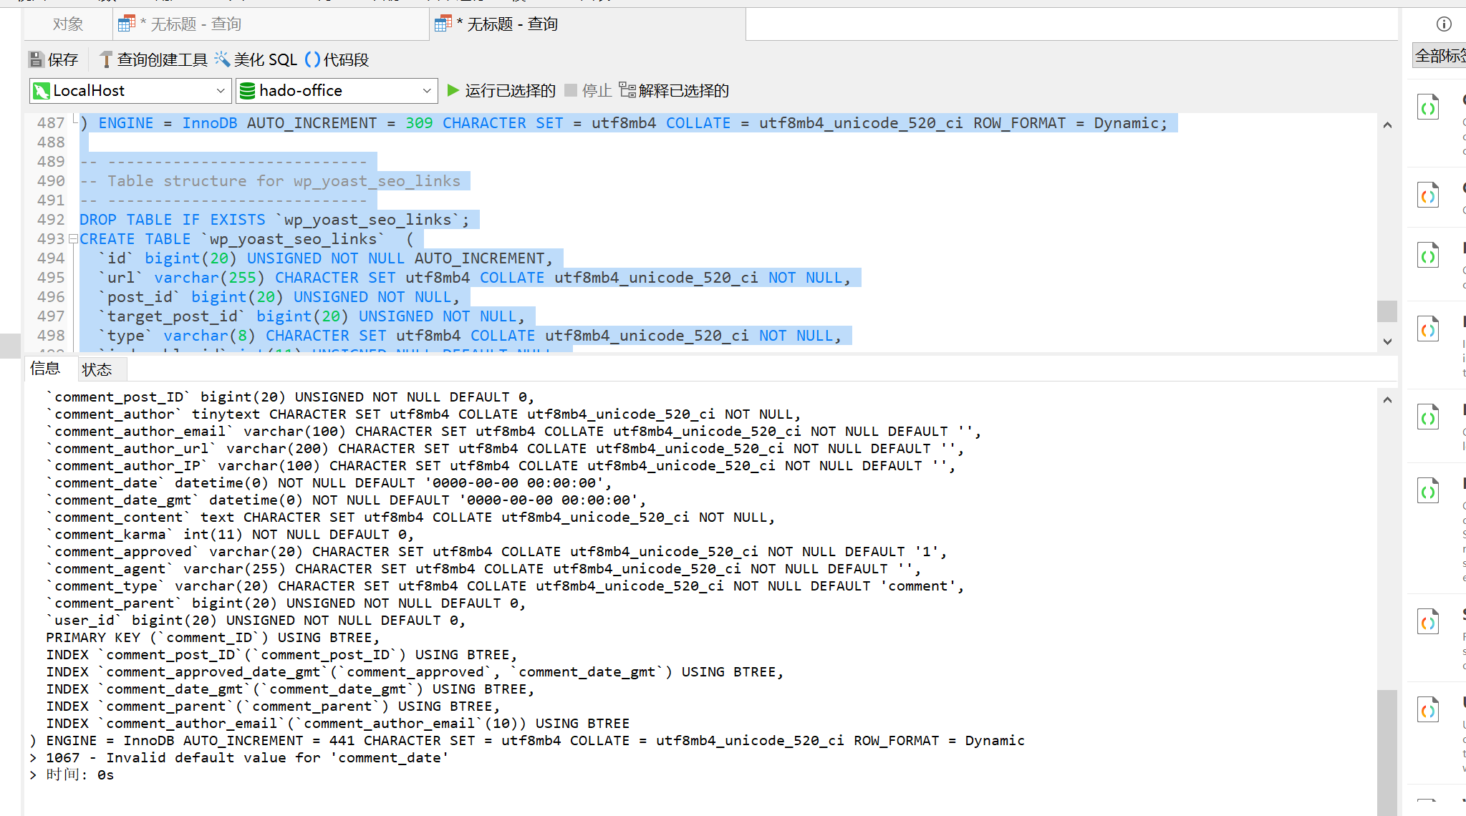Click the green run triangle icon

(452, 90)
